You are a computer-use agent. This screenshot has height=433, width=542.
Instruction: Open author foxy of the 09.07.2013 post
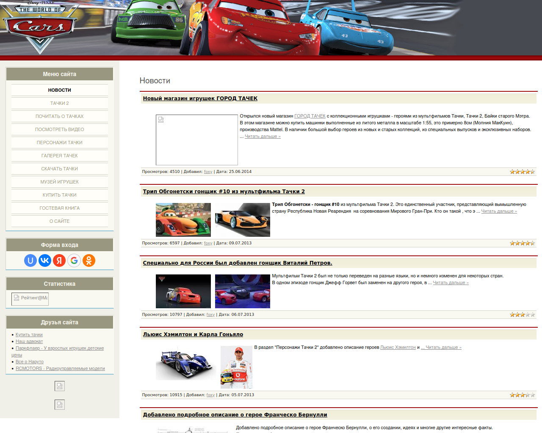pyautogui.click(x=208, y=243)
